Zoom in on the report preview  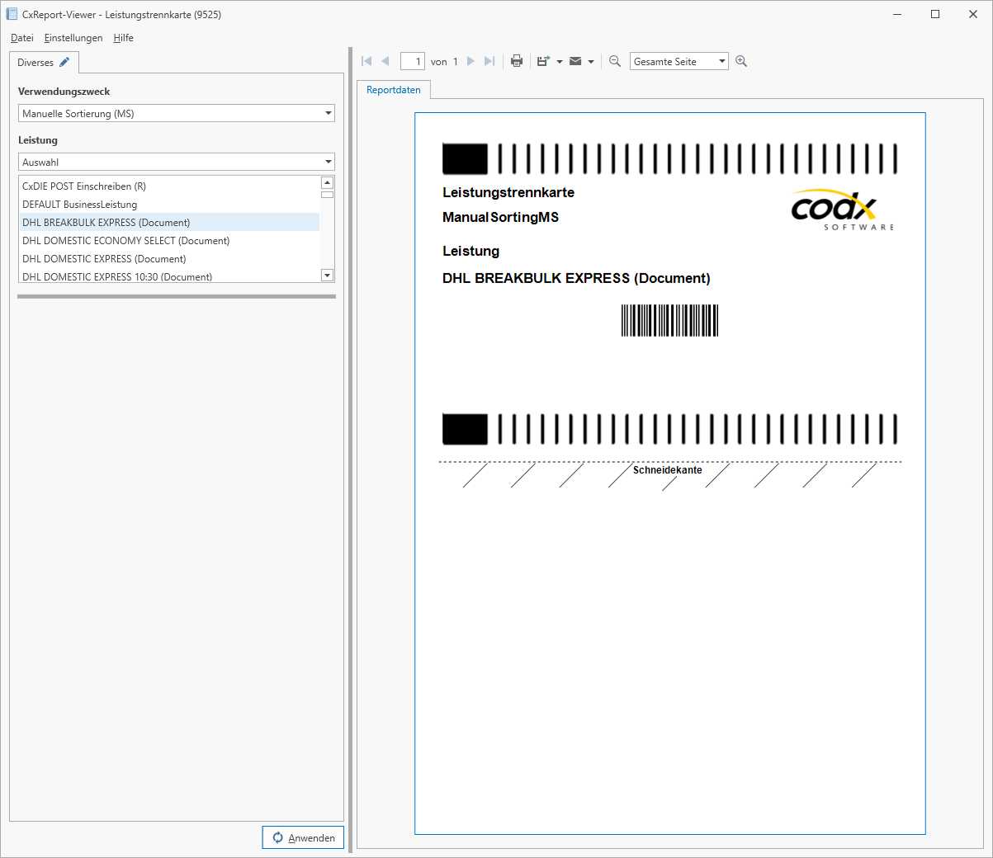click(741, 61)
